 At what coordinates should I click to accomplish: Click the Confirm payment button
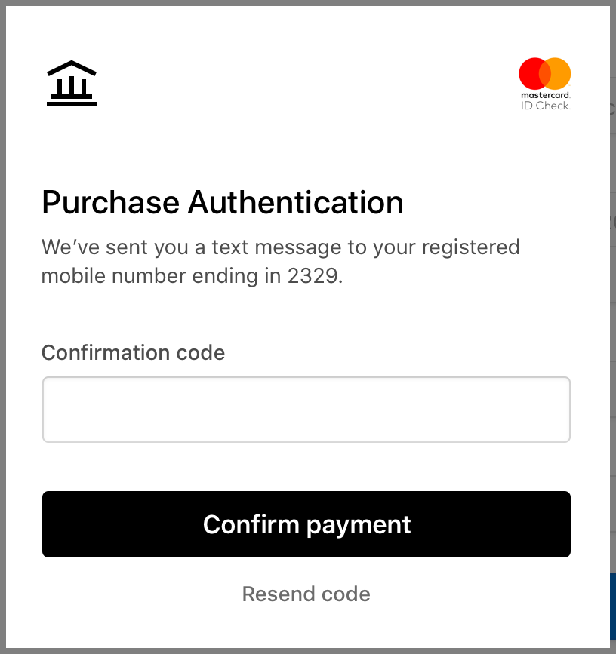[x=306, y=524]
